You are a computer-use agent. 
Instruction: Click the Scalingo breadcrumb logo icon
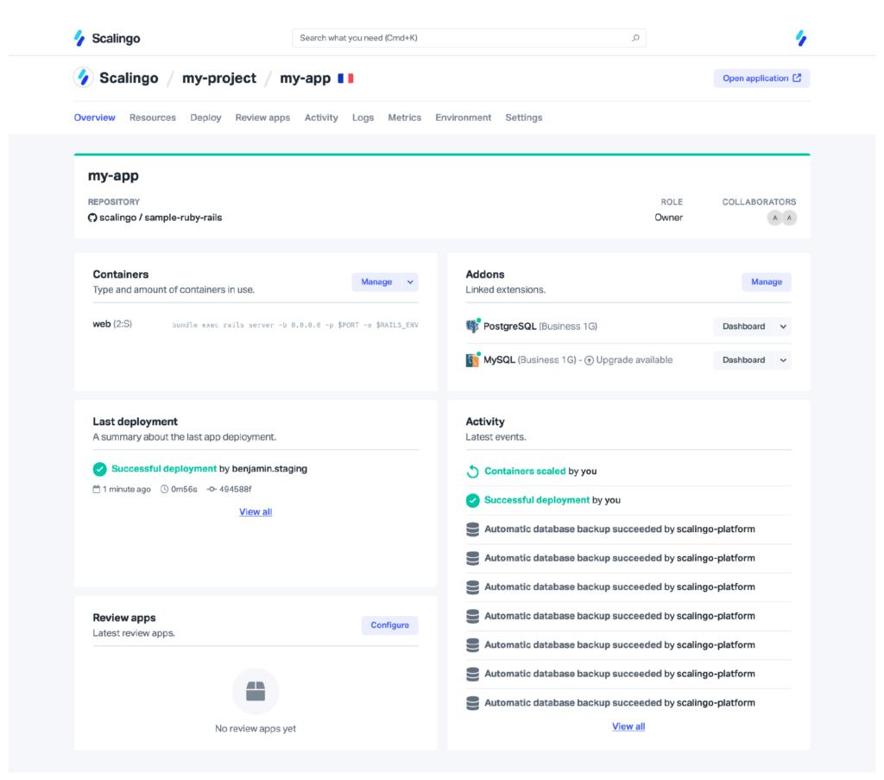84,78
